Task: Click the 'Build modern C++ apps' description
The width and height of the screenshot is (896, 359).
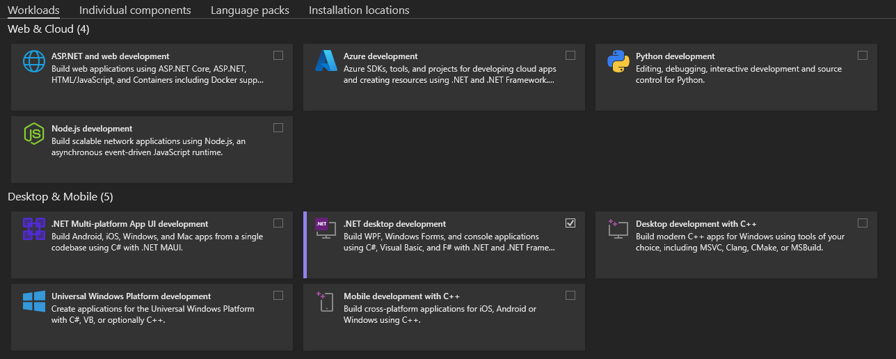Action: (740, 242)
